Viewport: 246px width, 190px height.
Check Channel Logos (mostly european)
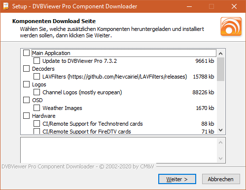click(36, 92)
